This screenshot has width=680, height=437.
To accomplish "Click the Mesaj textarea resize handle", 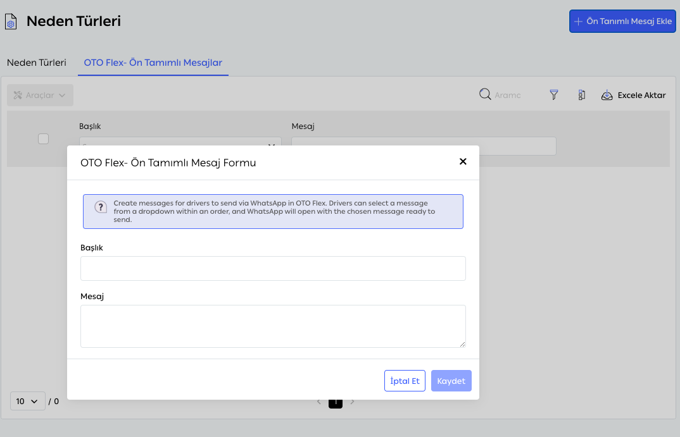I will (462, 344).
